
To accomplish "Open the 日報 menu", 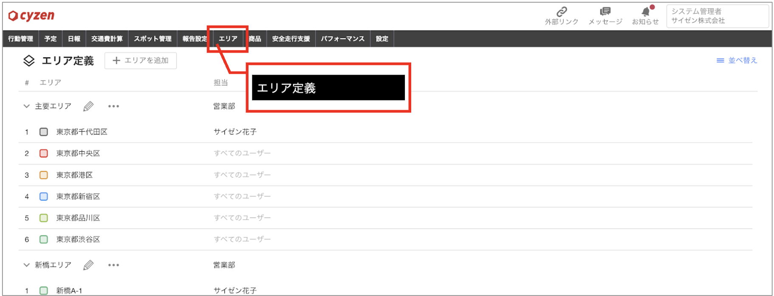I will 74,39.
